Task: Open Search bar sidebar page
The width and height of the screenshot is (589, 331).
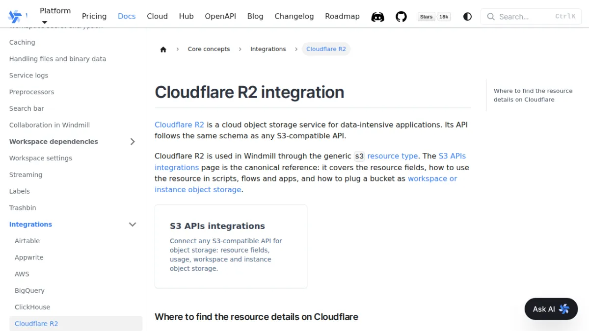Action: (x=27, y=109)
